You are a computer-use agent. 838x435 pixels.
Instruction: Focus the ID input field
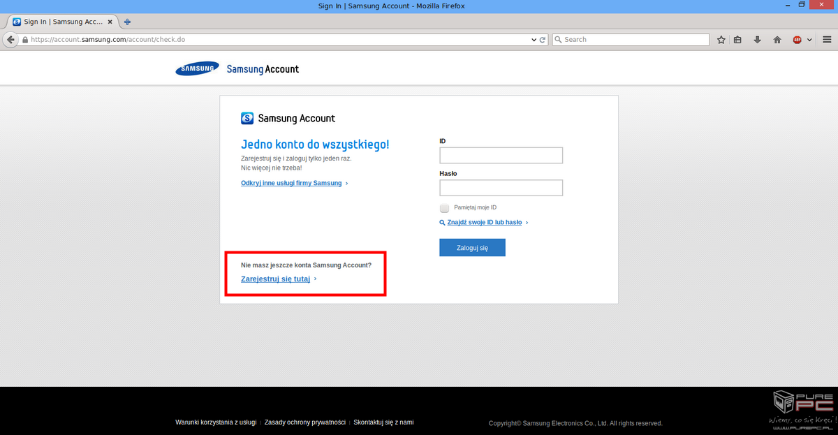pos(501,156)
